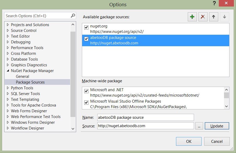
Task: Select the Package Sources tree item
Action: tap(30, 82)
